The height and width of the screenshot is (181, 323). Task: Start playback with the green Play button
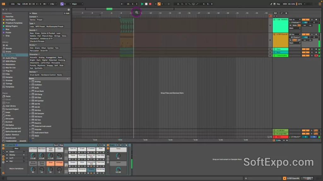click(x=142, y=4)
